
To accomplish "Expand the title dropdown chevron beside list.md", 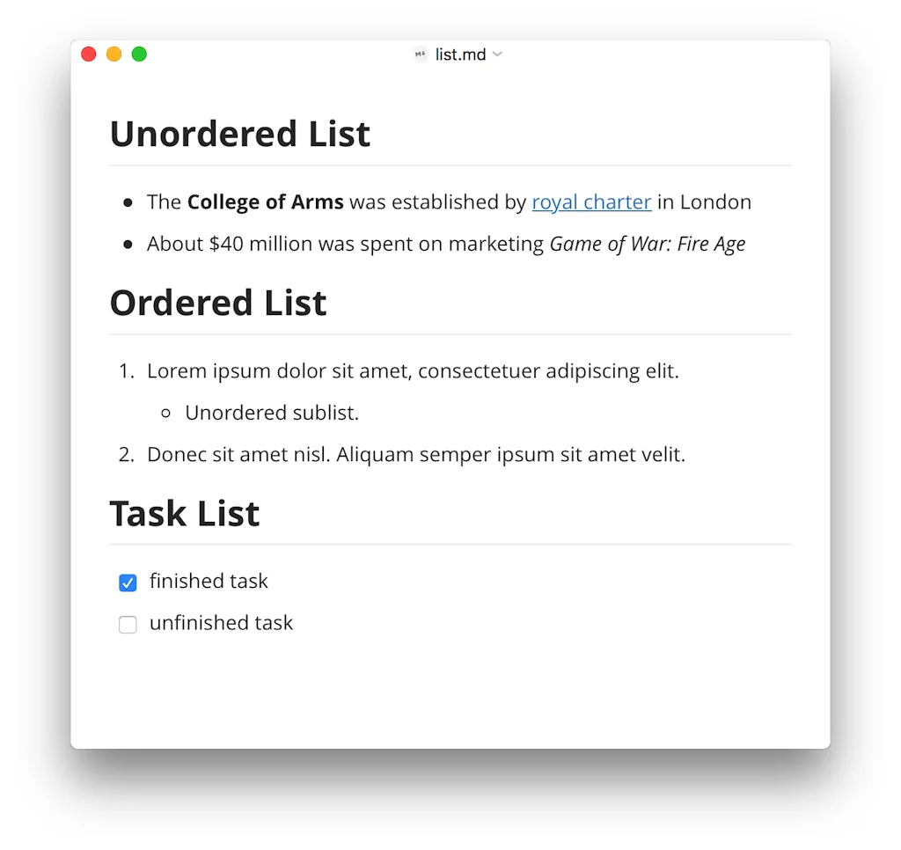I will coord(497,55).
